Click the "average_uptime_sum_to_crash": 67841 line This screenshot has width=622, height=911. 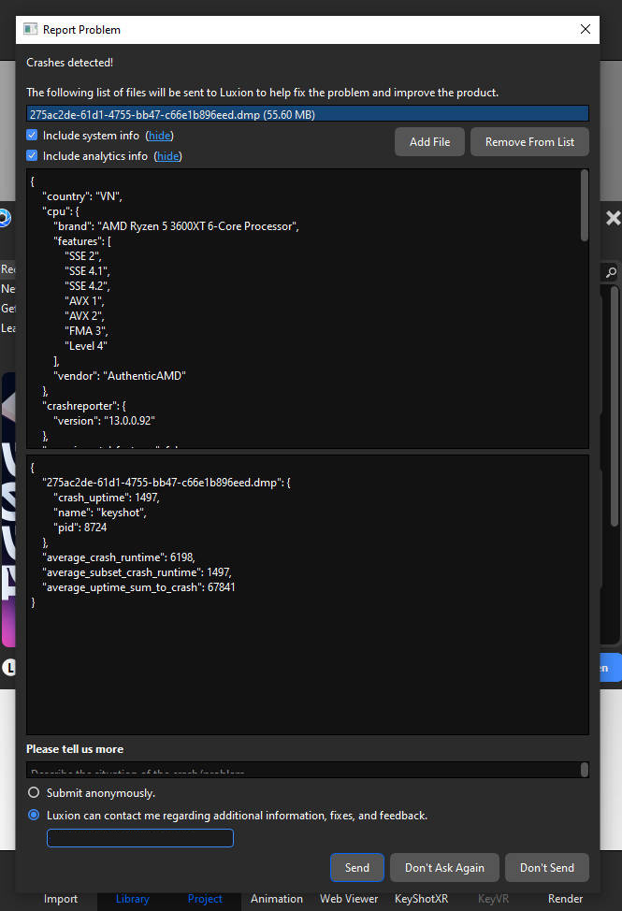[138, 586]
